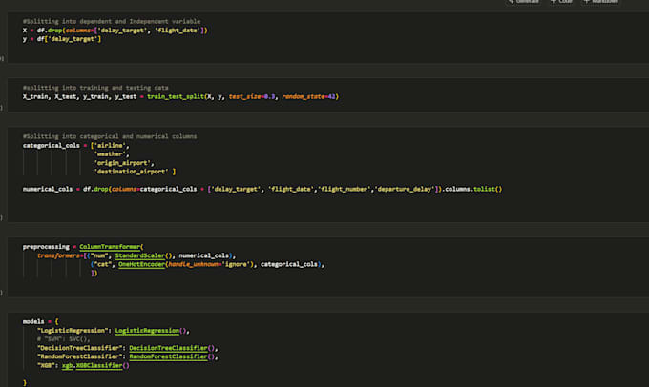
Task: Click the 'RandomForestClassifier()' constructor call
Action: 172,356
